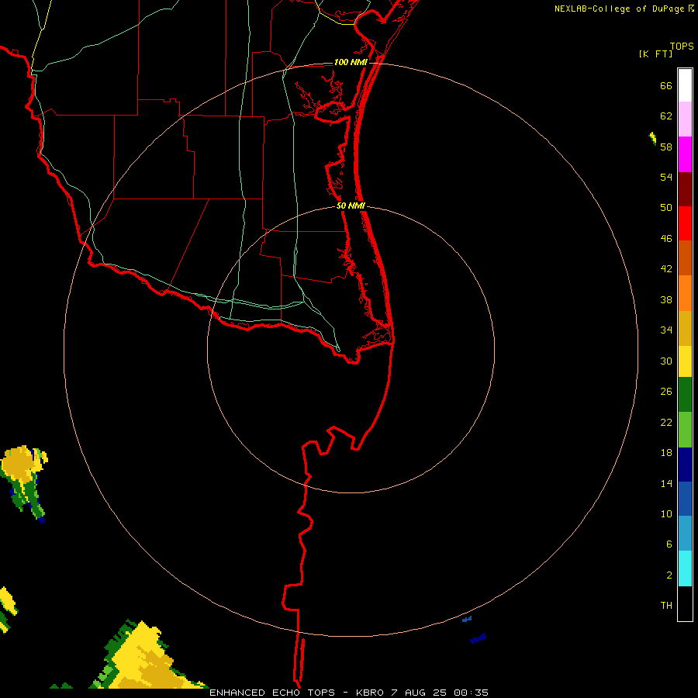Viewport: 698px width, 698px height.
Task: Click the magenta legend swatch beside 58
Action: tap(685, 154)
